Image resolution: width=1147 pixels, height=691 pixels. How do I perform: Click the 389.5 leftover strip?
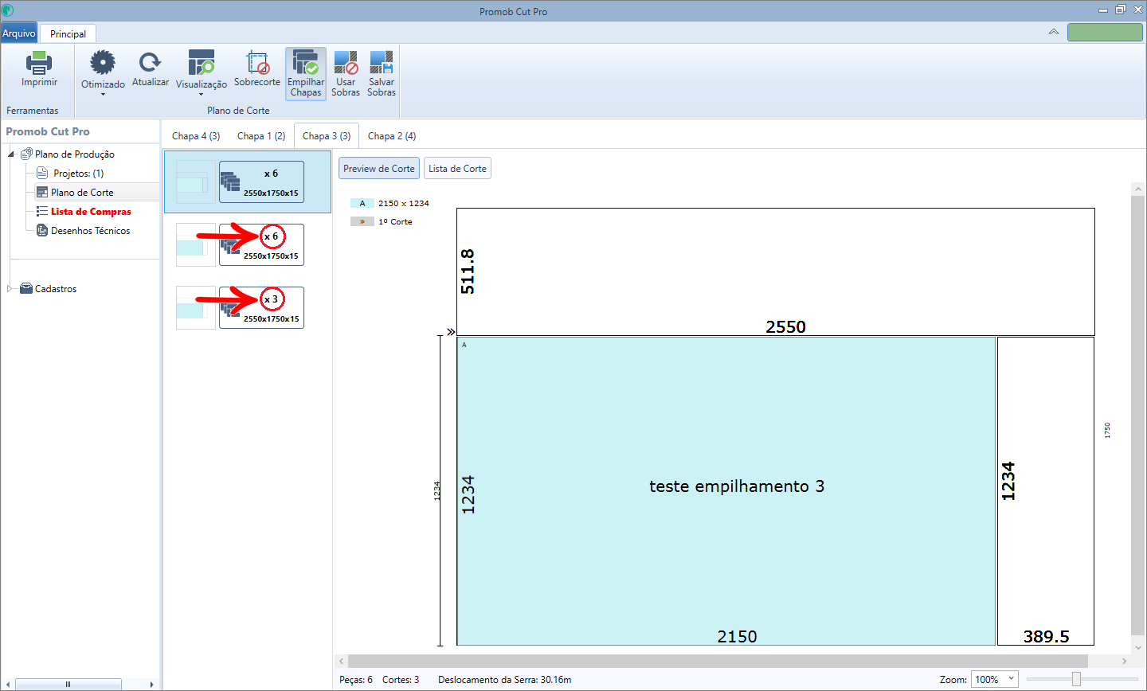[x=1046, y=490]
